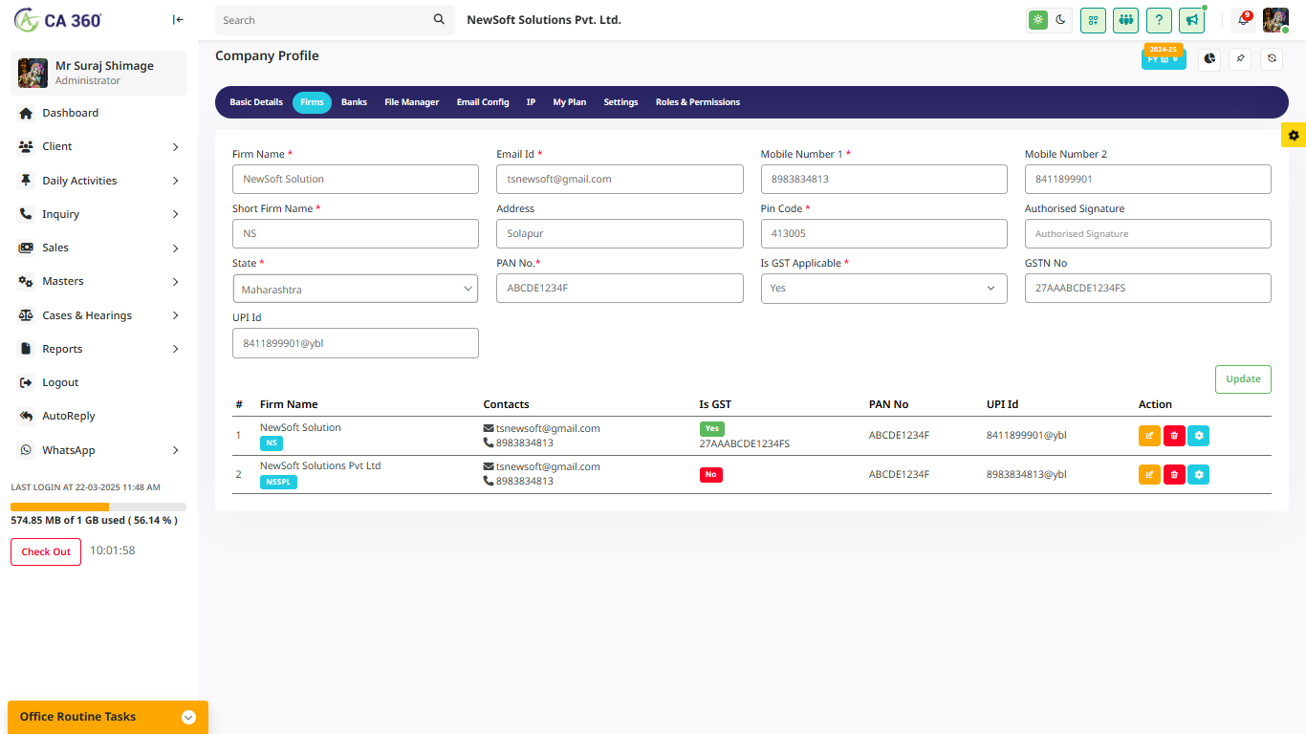
Task: Expand the Daily Activities sidebar menu
Action: 98,181
